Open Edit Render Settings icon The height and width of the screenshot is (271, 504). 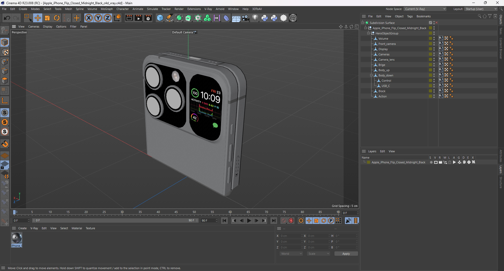148,18
